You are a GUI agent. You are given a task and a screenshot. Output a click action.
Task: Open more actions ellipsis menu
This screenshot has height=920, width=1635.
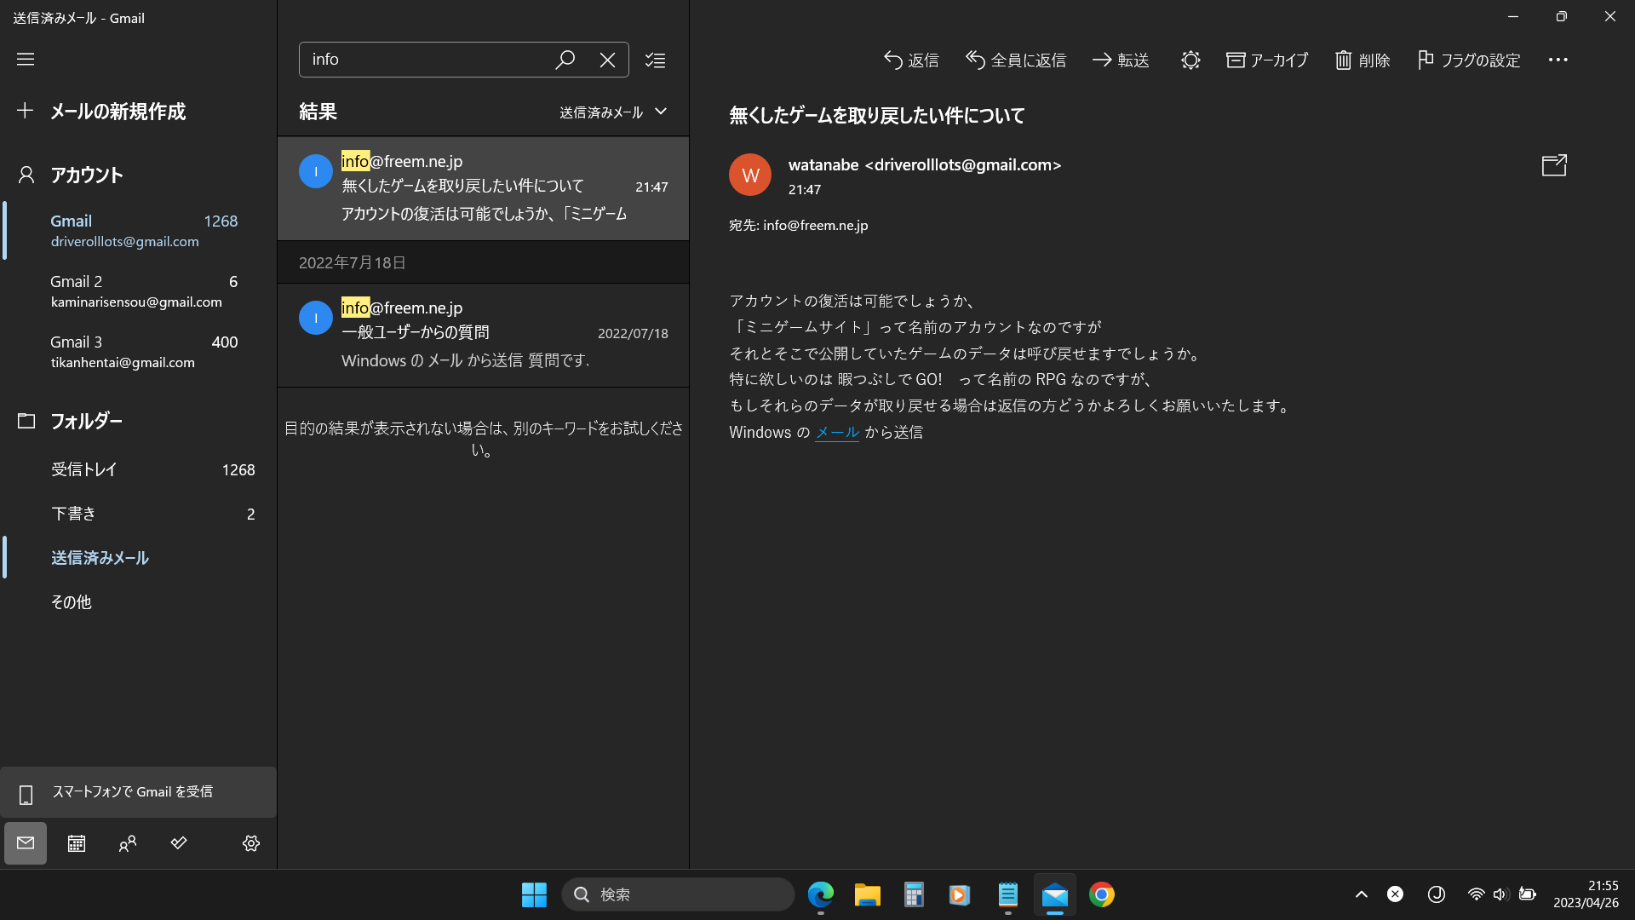click(x=1558, y=60)
